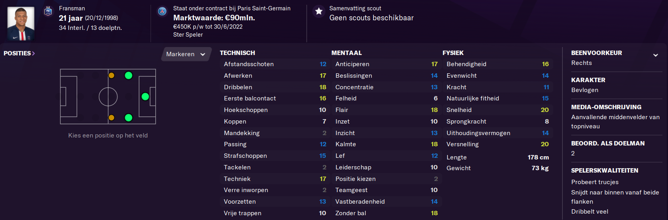Screen dimensions: 668x220
Task: Select the top green winger position dot
Action: point(128,75)
